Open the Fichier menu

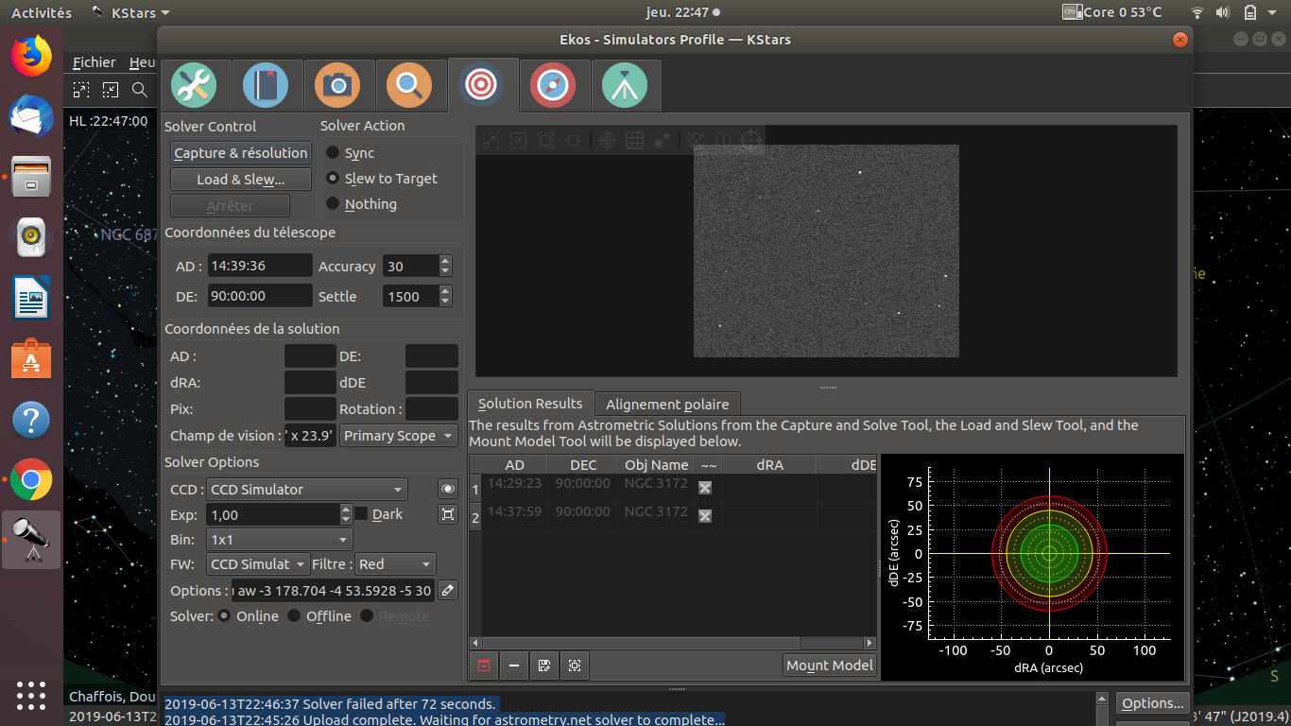(x=95, y=62)
